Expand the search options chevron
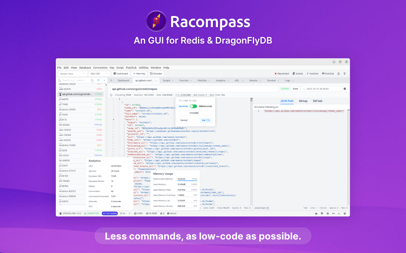This screenshot has height=253, width=406. point(104,80)
